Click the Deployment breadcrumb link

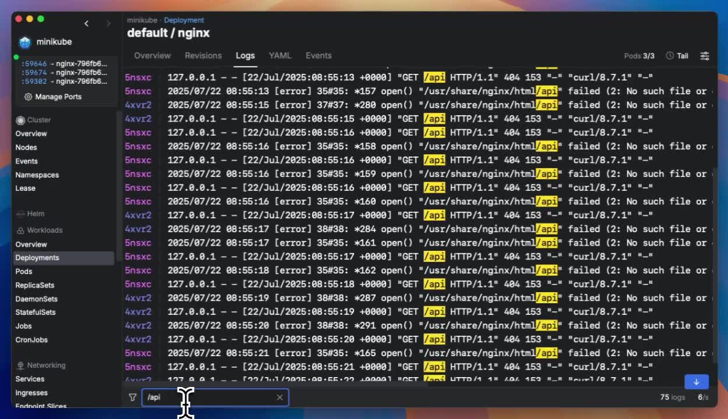[183, 20]
